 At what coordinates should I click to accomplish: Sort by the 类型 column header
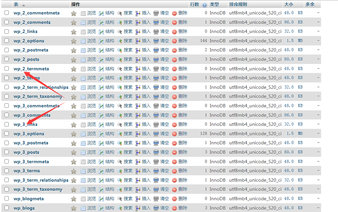pos(214,4)
